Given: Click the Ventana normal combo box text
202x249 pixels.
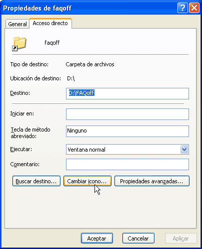Looking at the screenshot, I should coord(86,150).
